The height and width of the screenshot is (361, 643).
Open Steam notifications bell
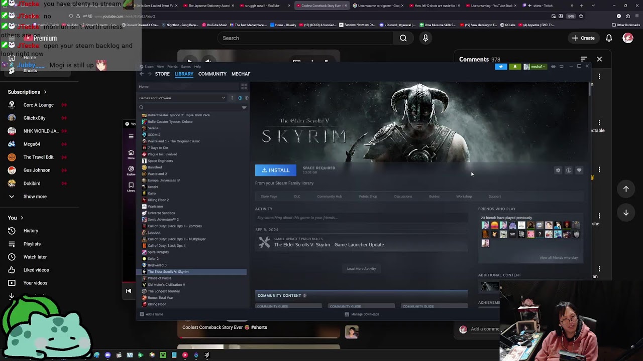coord(515,66)
